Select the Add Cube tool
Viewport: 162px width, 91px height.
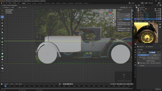(2, 36)
